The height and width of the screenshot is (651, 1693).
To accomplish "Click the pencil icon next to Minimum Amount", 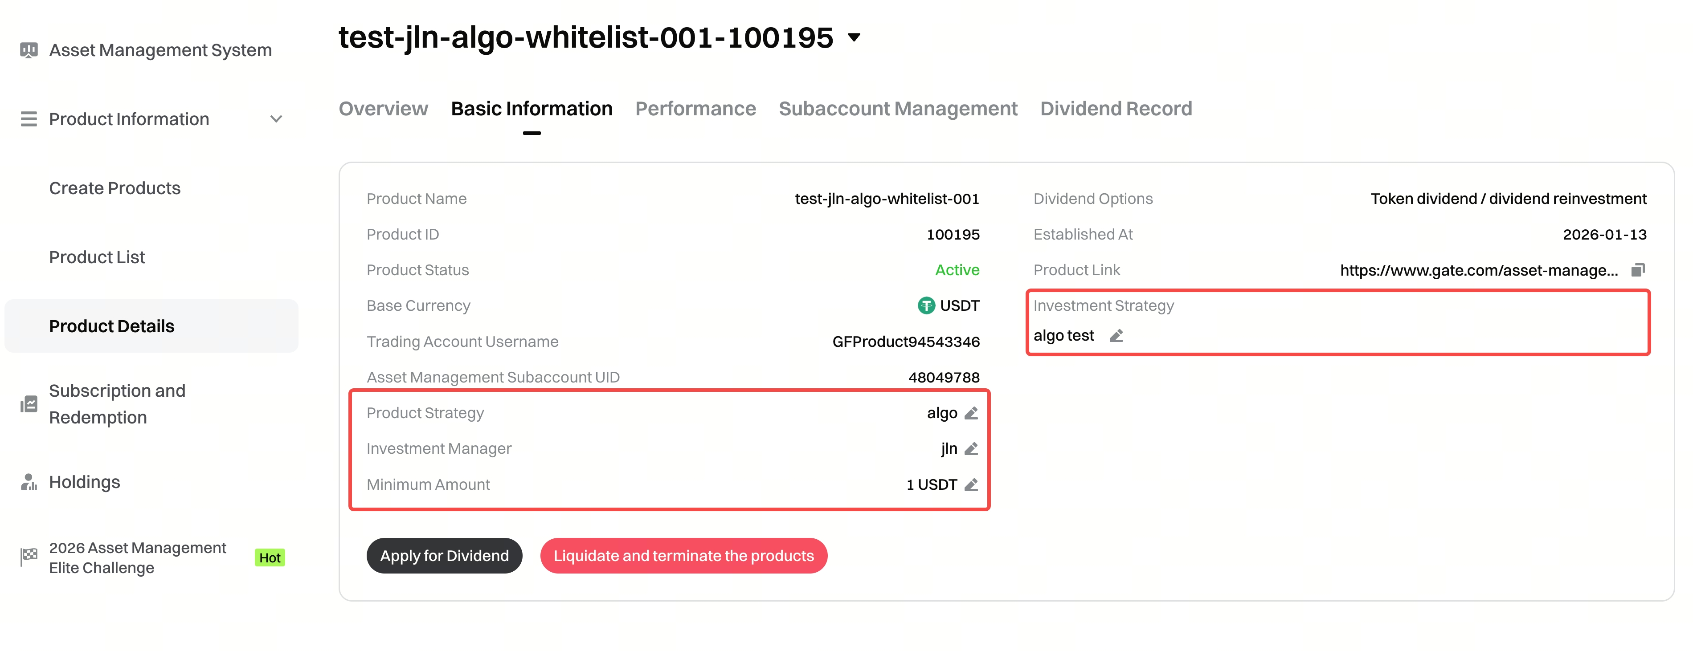I will click(x=971, y=485).
